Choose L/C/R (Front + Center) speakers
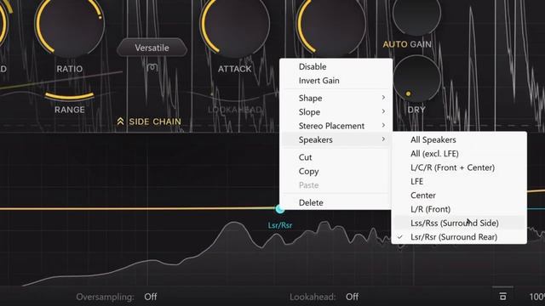Screen dimensions: 545x306 click(459, 167)
